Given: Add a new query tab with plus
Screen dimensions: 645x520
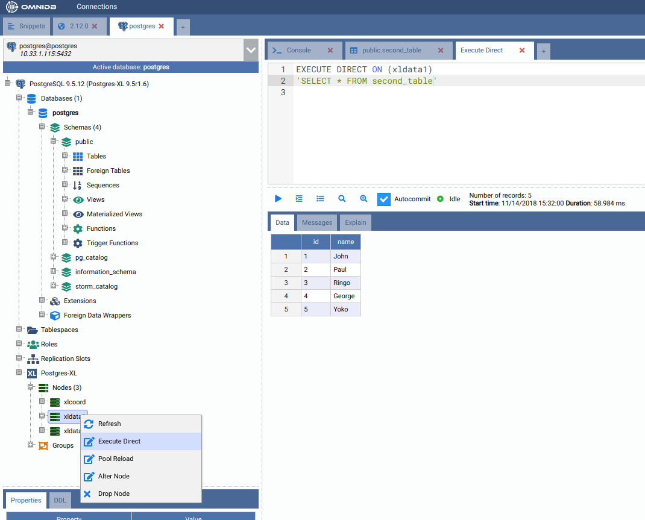Looking at the screenshot, I should [x=544, y=51].
